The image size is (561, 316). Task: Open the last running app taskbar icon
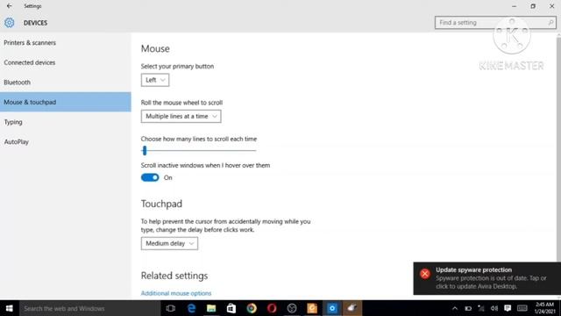coord(352,308)
